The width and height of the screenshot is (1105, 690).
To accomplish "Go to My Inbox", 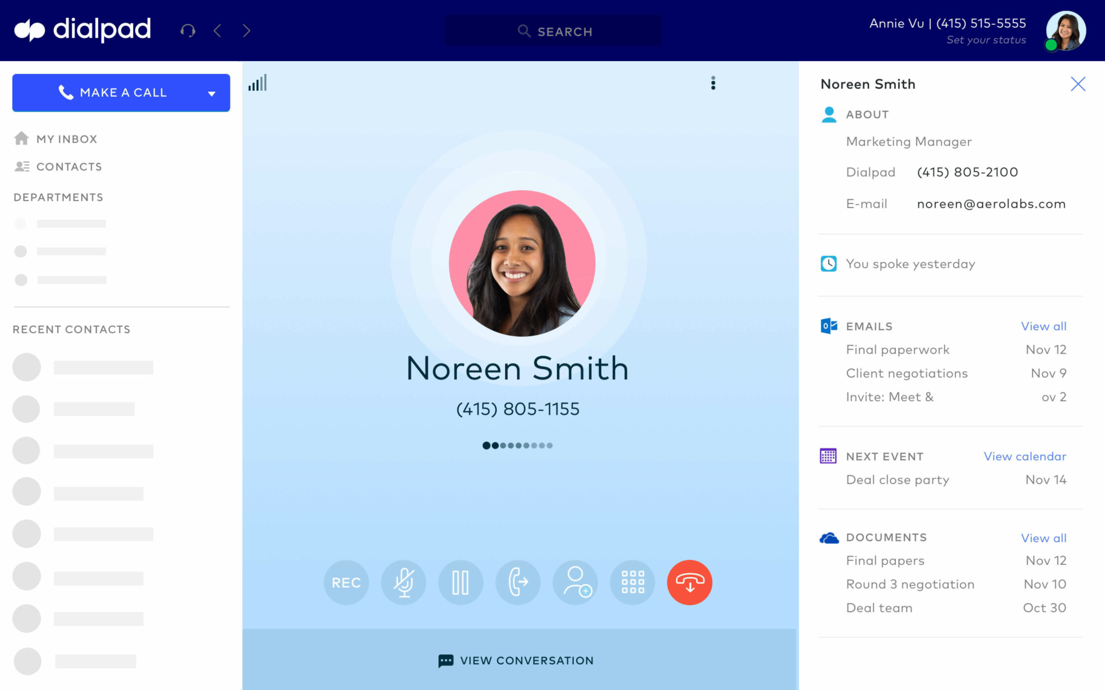I will coord(67,138).
